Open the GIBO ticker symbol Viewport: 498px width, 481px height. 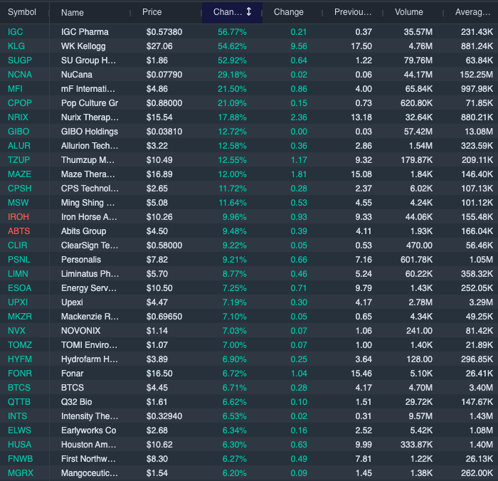point(18,132)
